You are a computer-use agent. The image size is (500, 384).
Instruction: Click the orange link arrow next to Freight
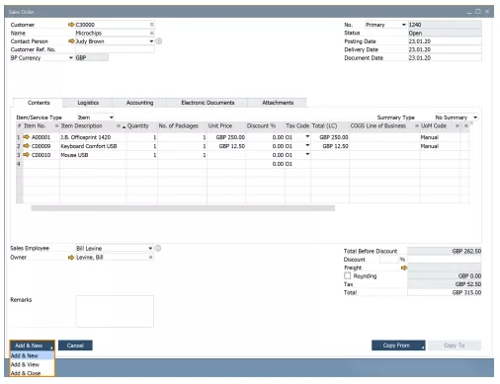click(404, 268)
